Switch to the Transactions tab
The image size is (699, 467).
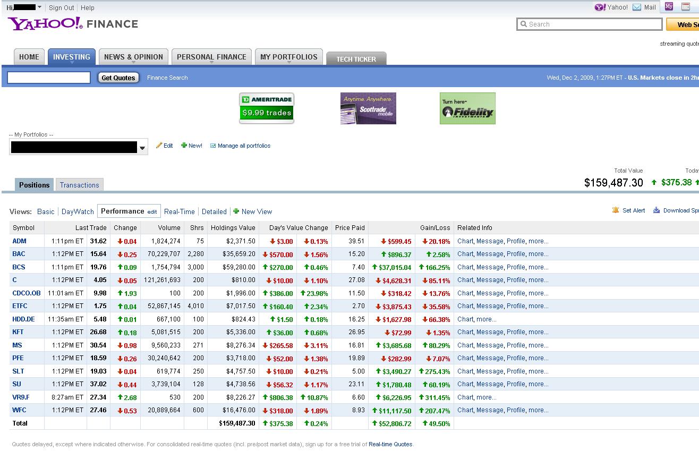79,185
